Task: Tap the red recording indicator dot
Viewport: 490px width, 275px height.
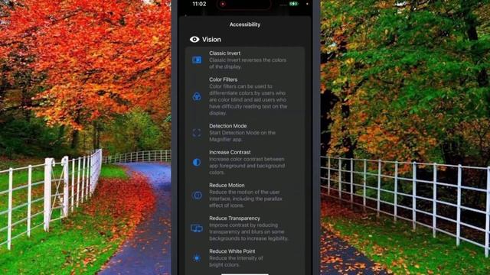Action: tap(223, 4)
